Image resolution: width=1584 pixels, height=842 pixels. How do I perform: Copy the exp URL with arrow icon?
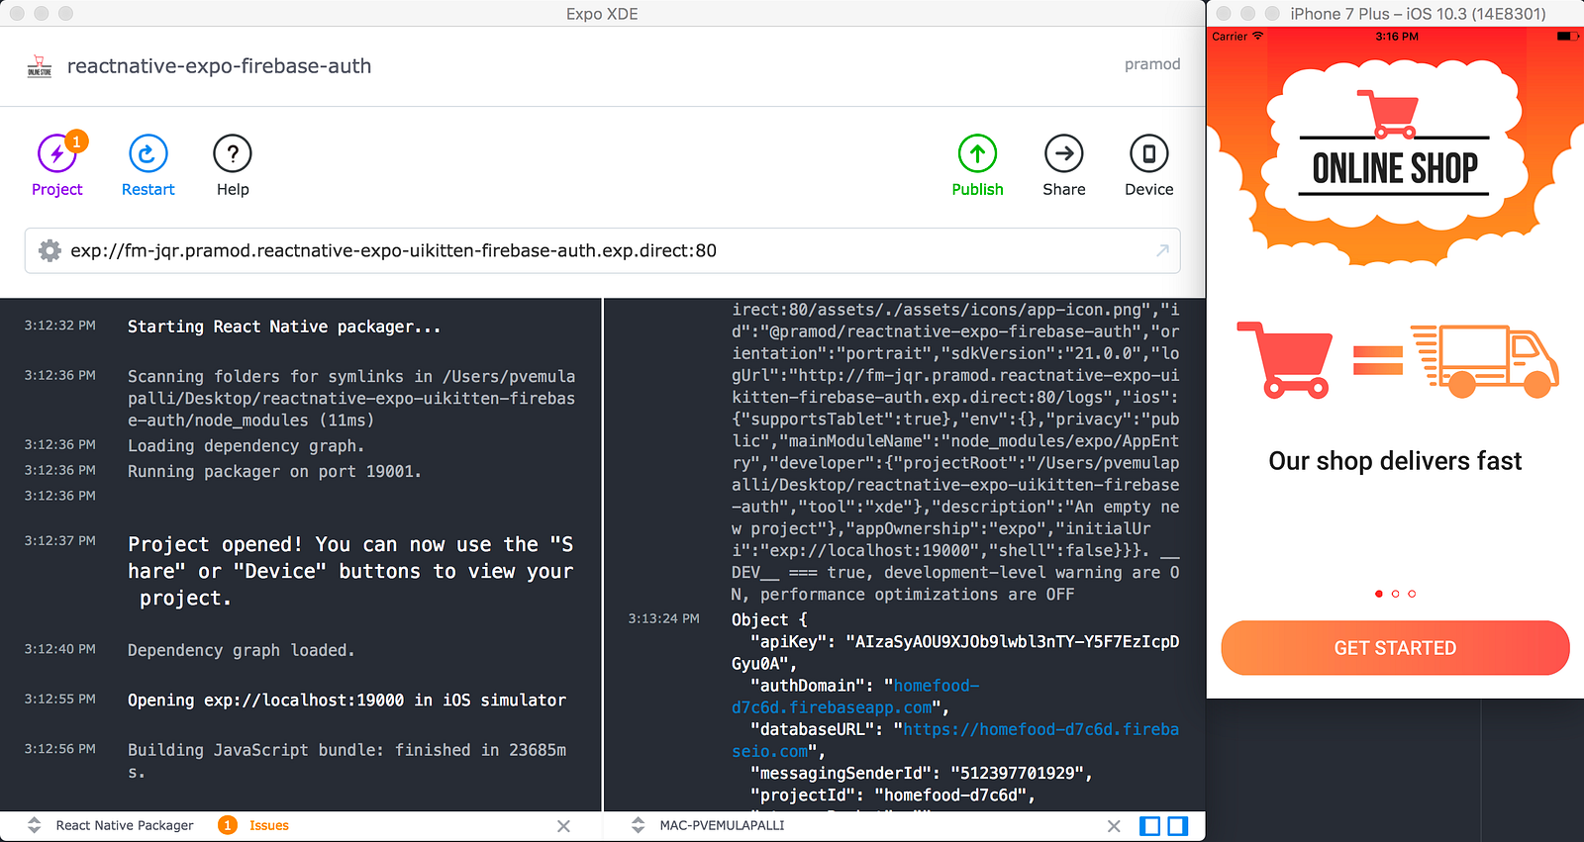1162,250
